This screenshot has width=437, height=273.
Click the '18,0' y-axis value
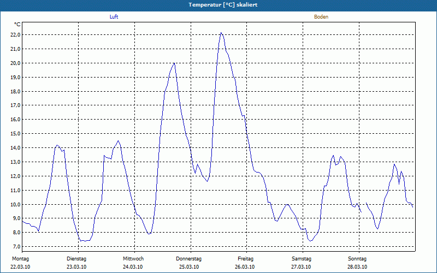tap(15, 91)
